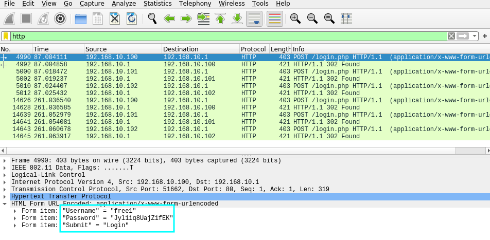The width and height of the screenshot is (490, 240).
Task: Select packet 14626 POST login.php row
Action: 206,100
